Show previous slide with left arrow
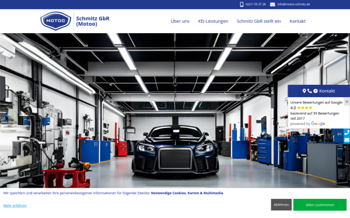 6,118
